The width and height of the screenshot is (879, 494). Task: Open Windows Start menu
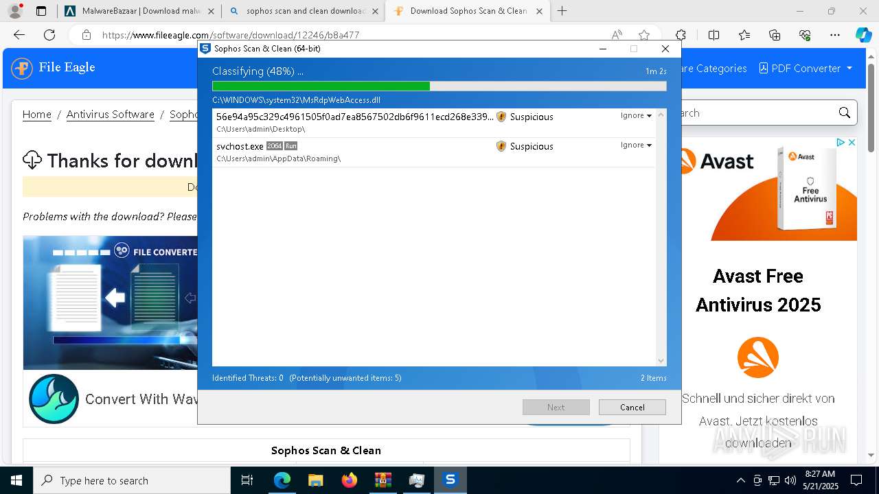[16, 480]
